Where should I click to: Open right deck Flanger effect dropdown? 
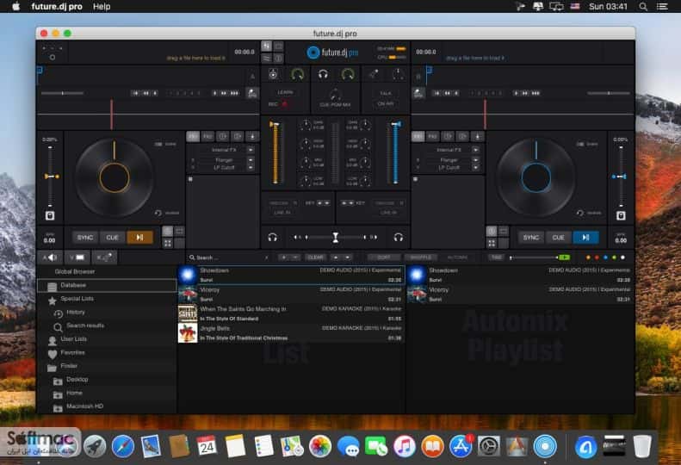[476, 160]
